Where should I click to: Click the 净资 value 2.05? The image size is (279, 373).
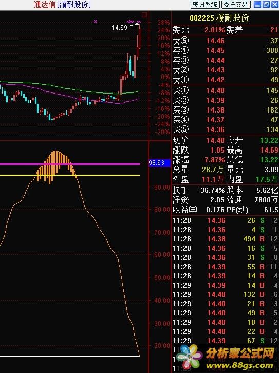(x=217, y=200)
